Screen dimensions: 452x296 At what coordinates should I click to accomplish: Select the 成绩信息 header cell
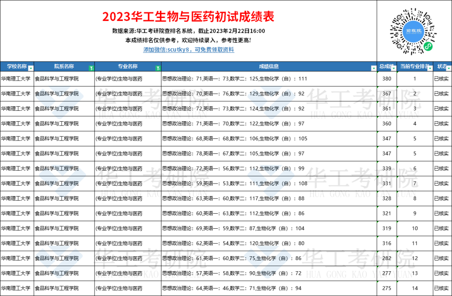point(269,66)
